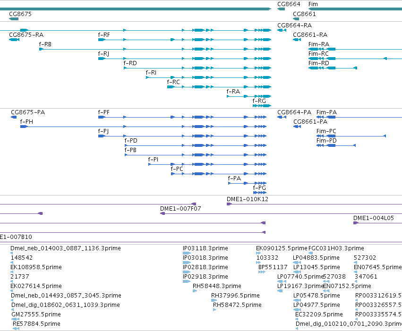Select EK027614.5prime feature
The image size is (402, 331).
pyautogui.click(x=36, y=286)
